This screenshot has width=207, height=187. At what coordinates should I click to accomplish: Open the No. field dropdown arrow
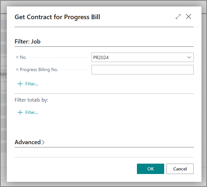(189, 57)
